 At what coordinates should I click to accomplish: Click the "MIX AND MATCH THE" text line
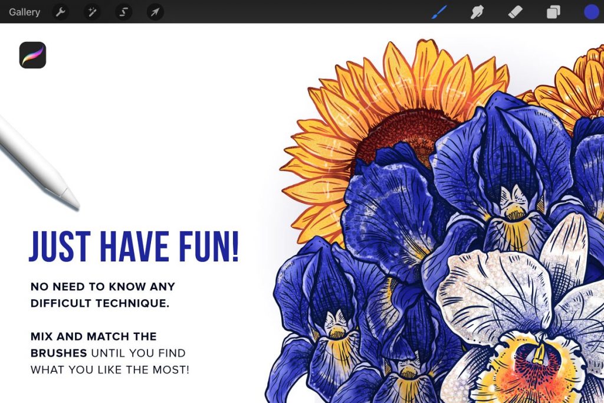point(94,336)
